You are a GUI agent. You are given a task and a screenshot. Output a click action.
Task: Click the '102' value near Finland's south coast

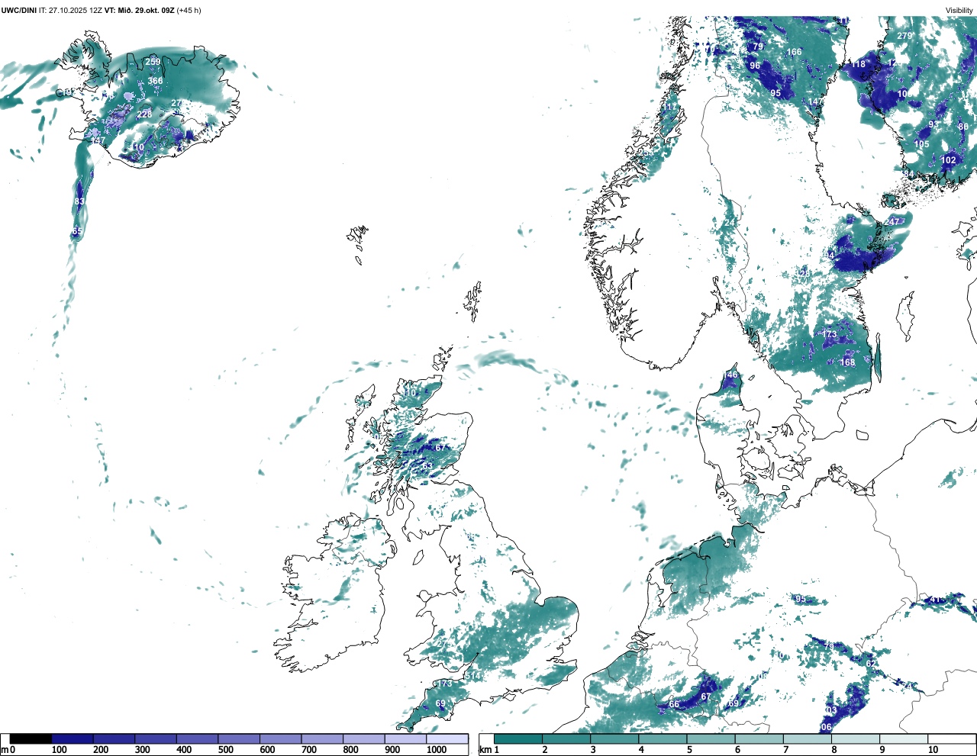pyautogui.click(x=949, y=160)
